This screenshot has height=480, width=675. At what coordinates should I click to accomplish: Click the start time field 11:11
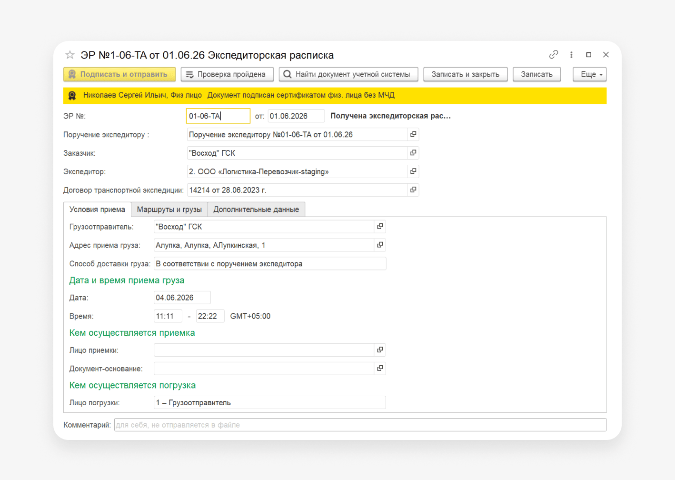[168, 316]
